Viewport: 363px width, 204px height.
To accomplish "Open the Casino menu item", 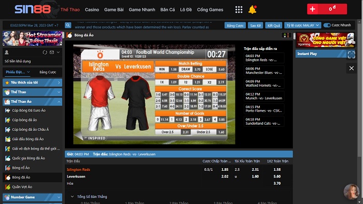I will click(92, 10).
